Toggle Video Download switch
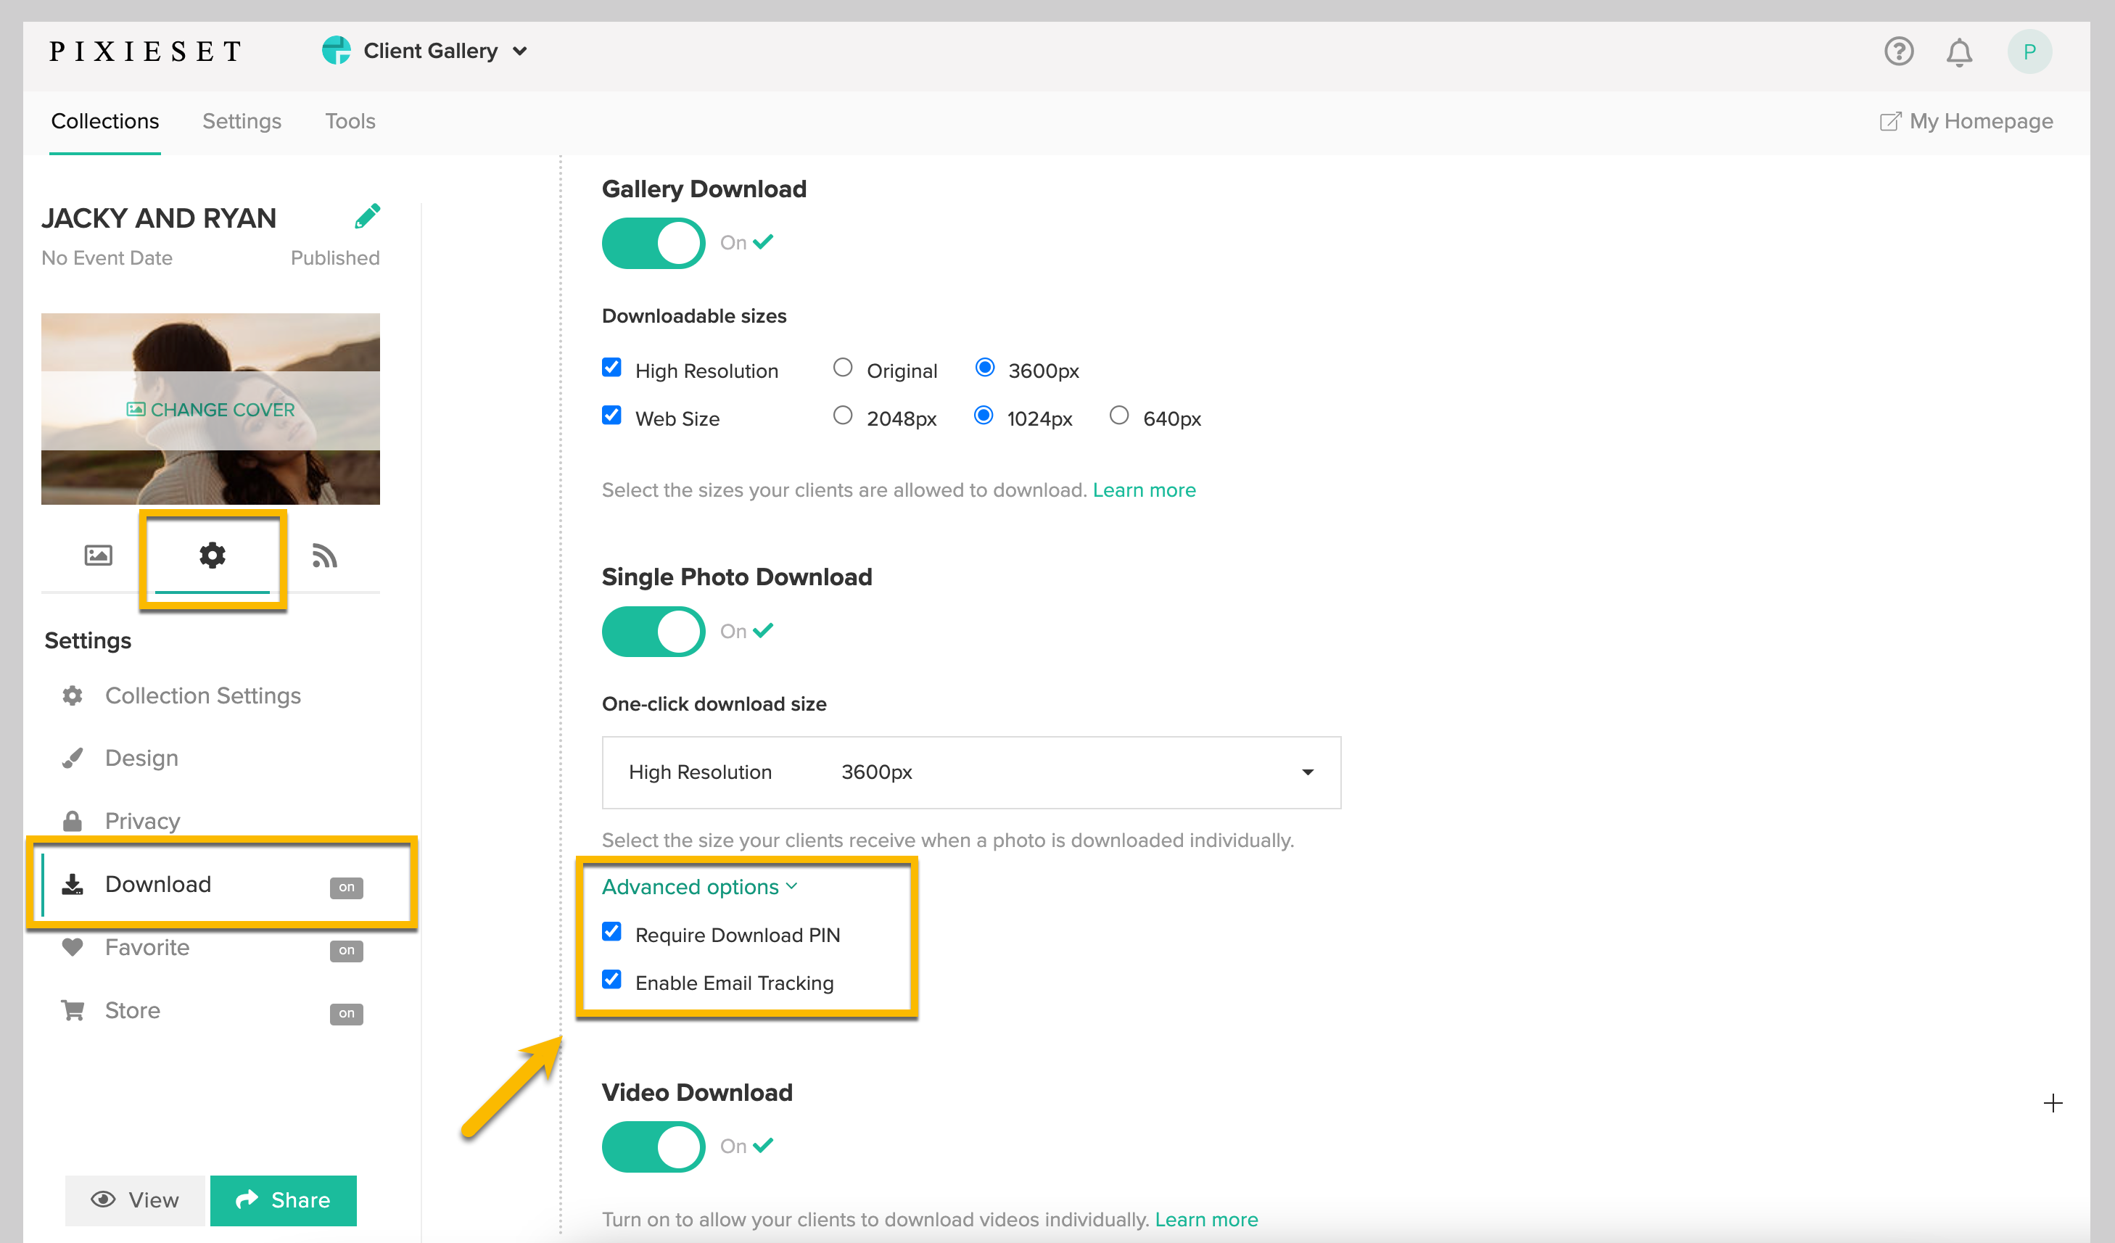 pyautogui.click(x=653, y=1146)
